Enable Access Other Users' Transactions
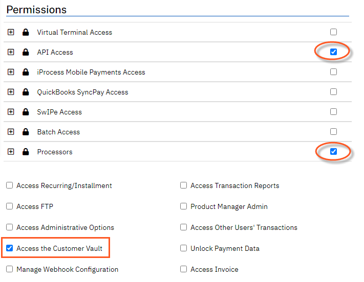The height and width of the screenshot is (282, 364). point(184,227)
